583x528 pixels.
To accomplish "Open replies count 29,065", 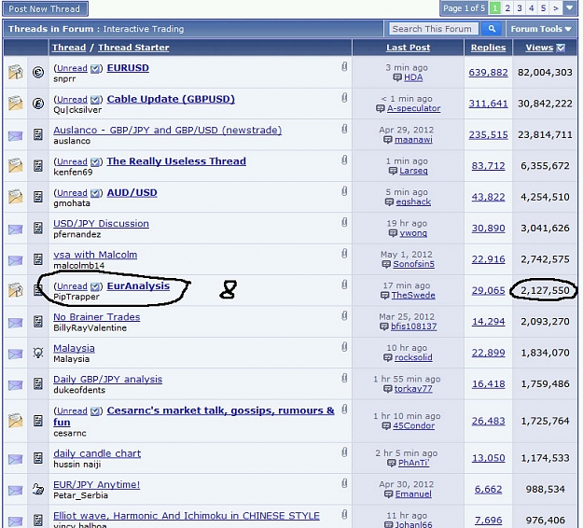I will [488, 290].
